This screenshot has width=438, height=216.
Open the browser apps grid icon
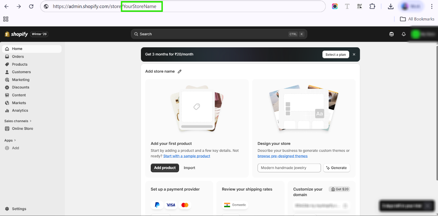6,19
